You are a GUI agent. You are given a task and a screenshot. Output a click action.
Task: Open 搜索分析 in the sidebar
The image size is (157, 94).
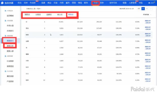point(10,46)
